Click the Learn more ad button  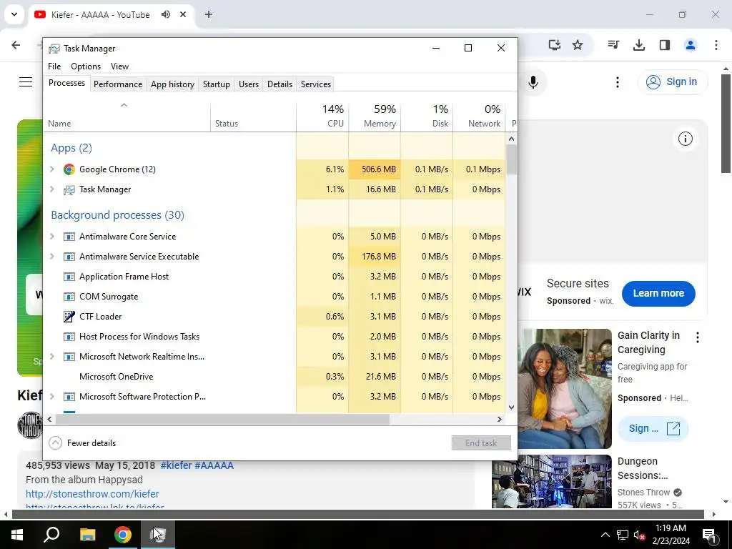coord(658,294)
